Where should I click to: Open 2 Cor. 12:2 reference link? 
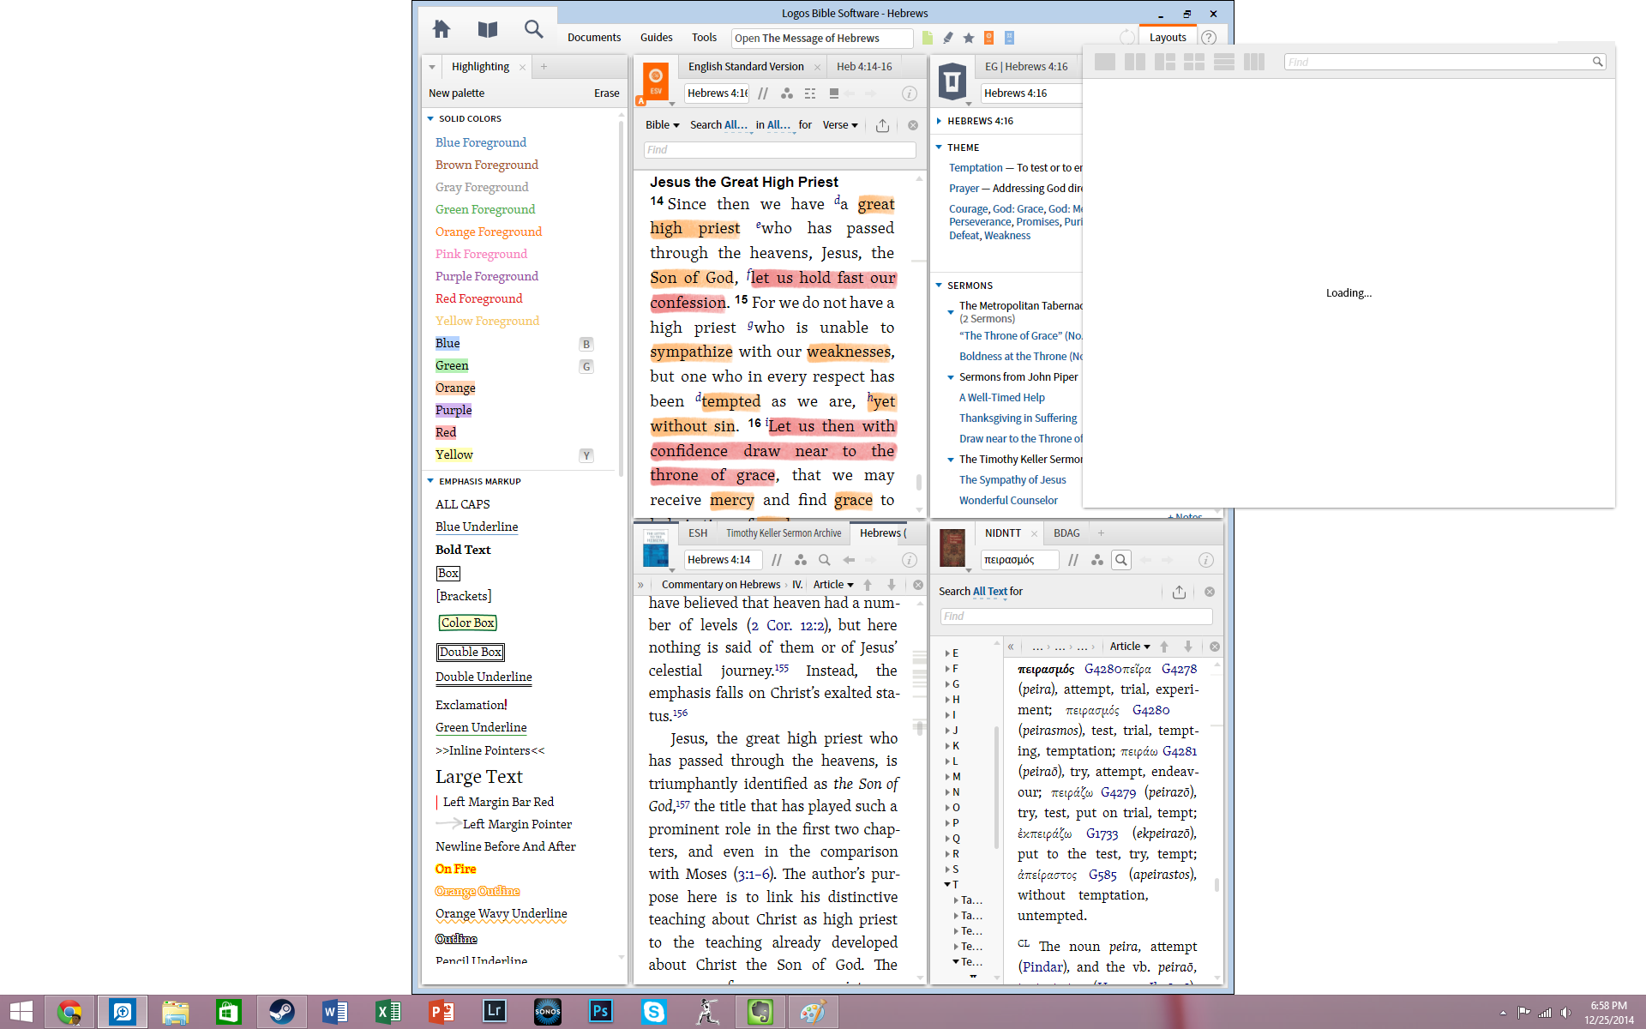786,626
